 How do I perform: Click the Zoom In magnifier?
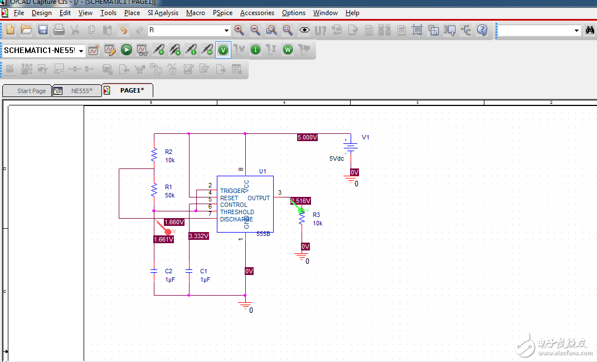click(239, 30)
